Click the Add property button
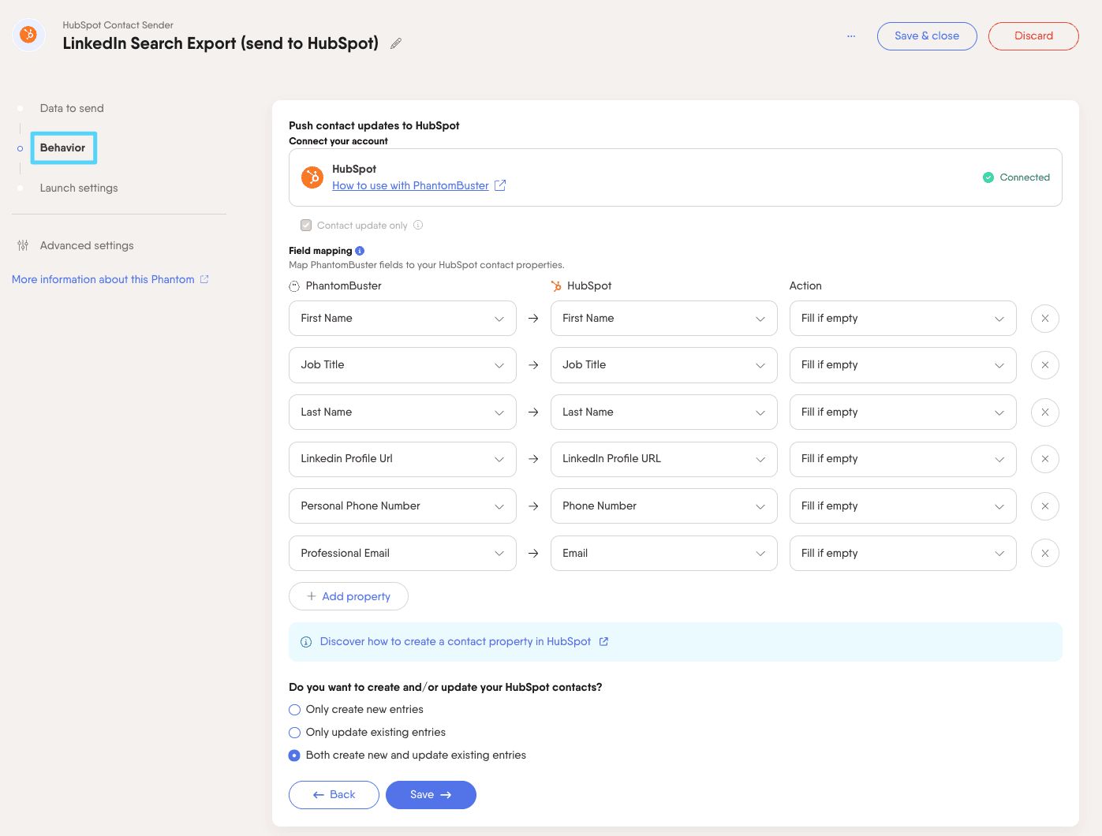Screen dimensions: 1102x836 tap(349, 596)
